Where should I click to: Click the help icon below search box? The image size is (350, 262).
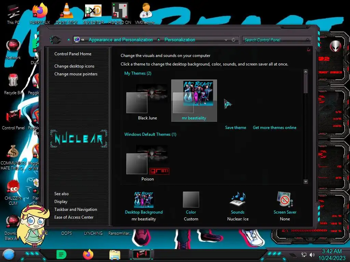click(x=309, y=49)
